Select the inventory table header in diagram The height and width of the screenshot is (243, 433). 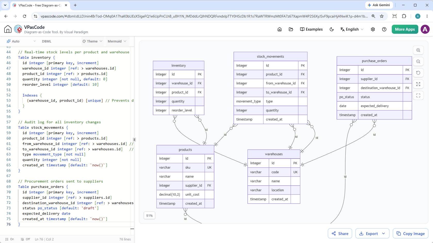(x=179, y=65)
